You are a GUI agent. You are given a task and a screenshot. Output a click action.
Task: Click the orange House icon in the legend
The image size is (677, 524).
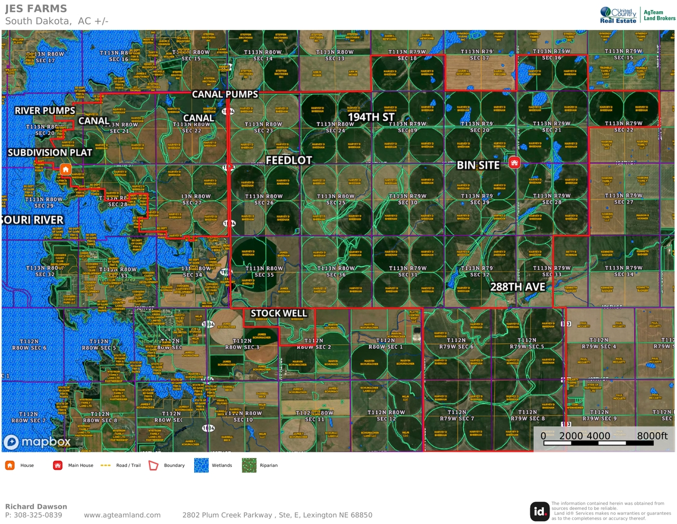coord(10,465)
